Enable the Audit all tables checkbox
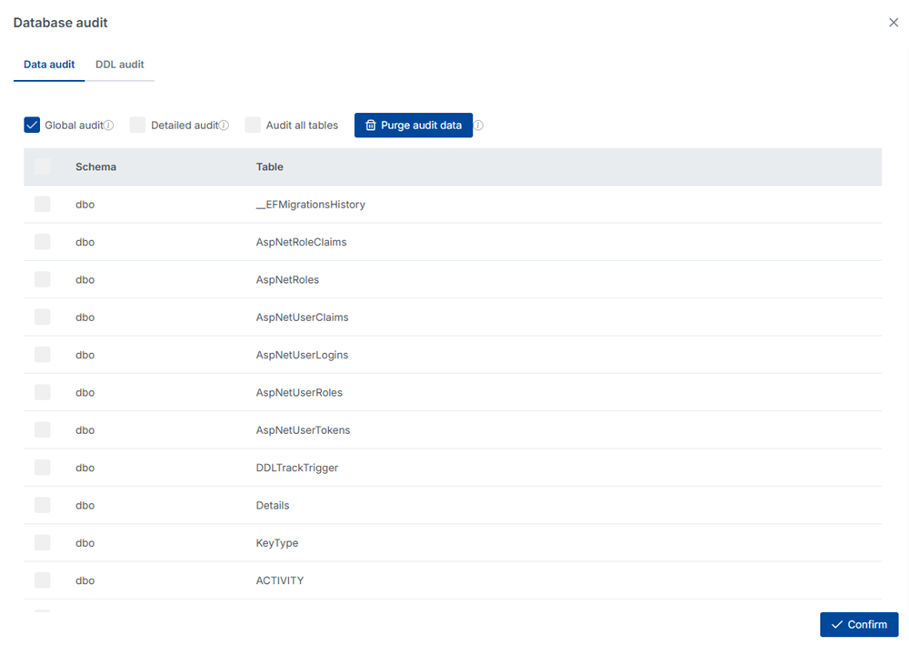 (253, 125)
